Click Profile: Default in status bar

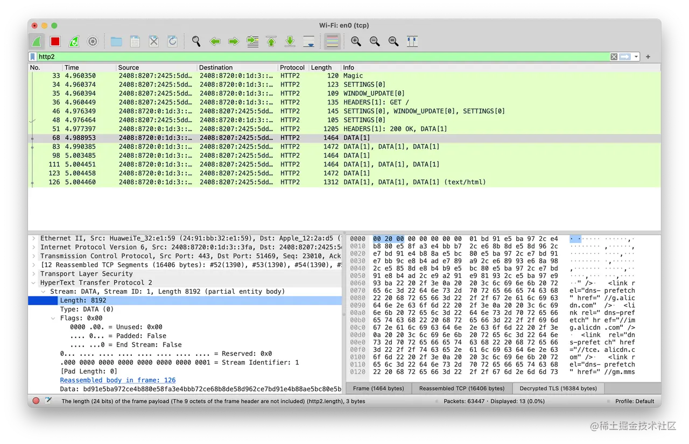(x=635, y=401)
